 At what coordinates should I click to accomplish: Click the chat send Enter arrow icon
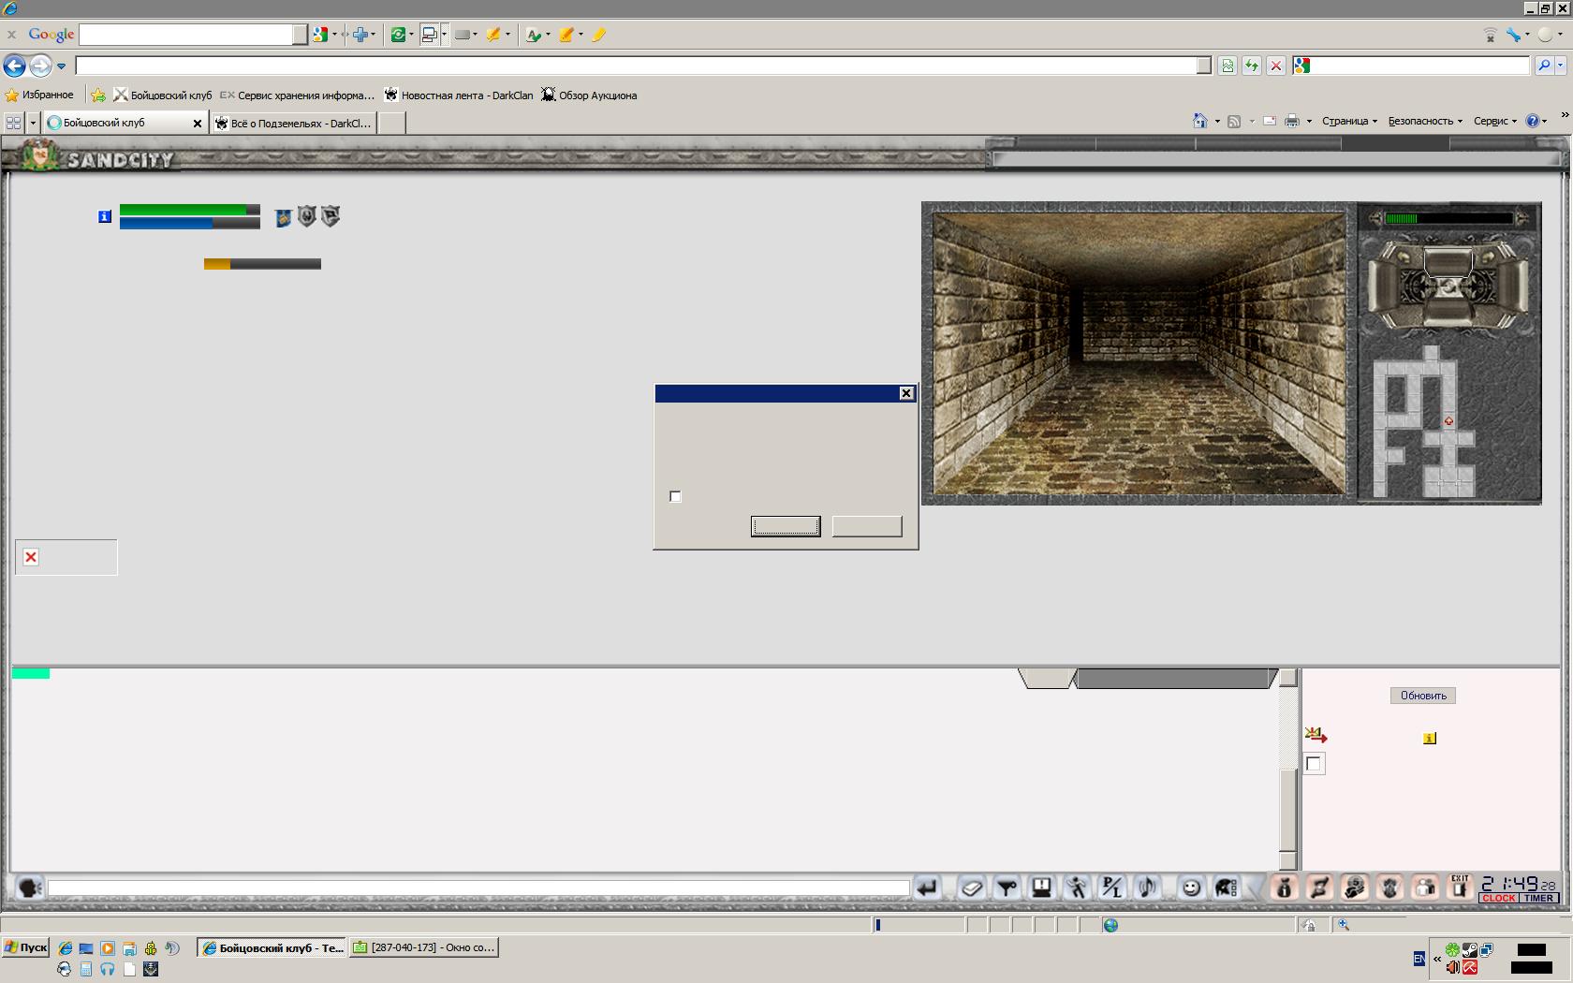coord(927,888)
